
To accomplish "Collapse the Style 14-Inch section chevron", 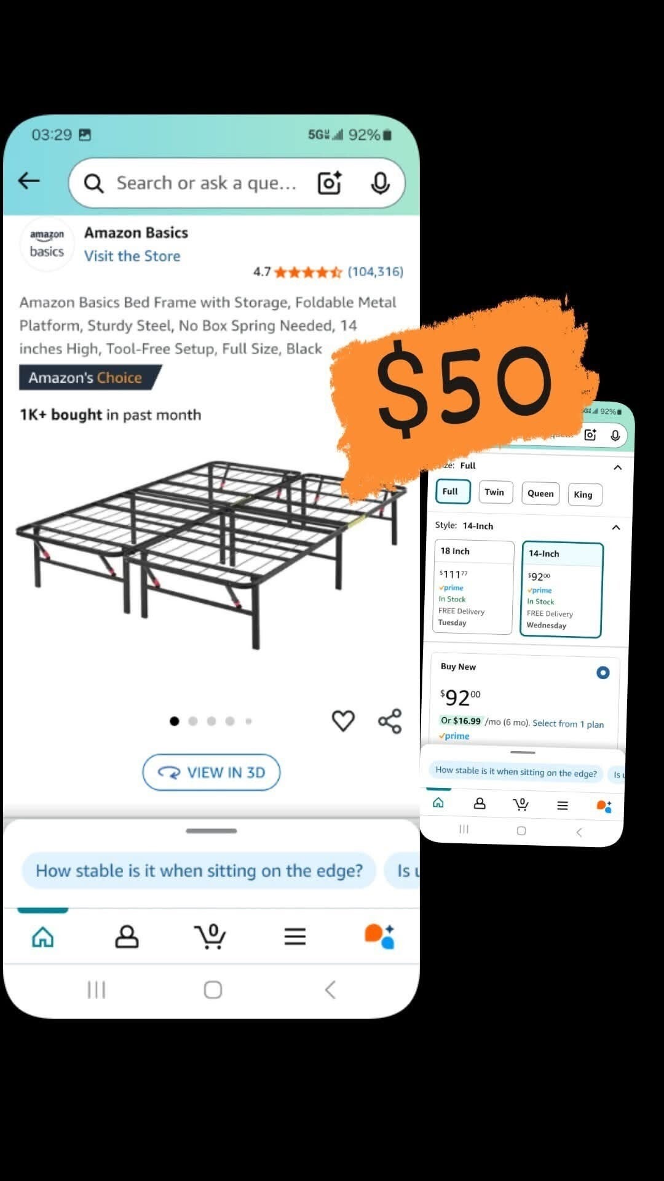I will click(x=616, y=527).
